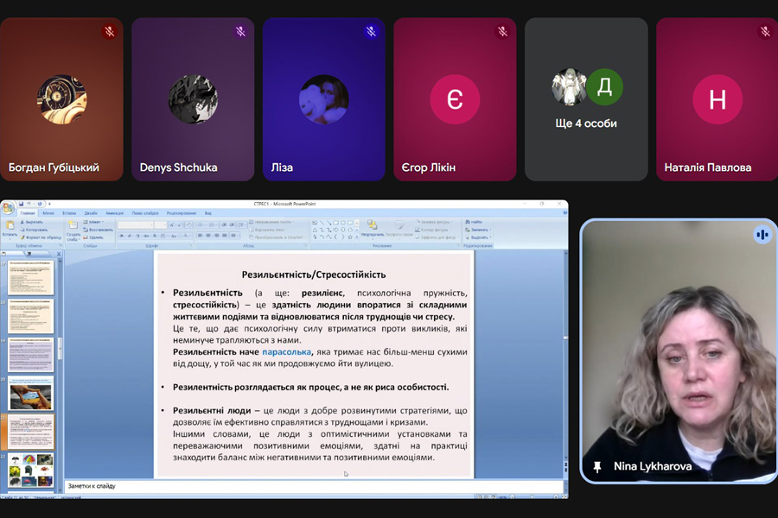778x518 pixels.
Task: Select the oval shape in shapes gallery
Action: pyautogui.click(x=343, y=223)
